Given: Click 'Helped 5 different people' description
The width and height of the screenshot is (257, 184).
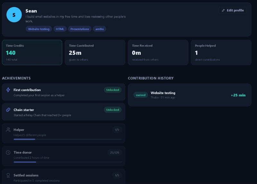Looking at the screenshot, I should pos(30,135).
